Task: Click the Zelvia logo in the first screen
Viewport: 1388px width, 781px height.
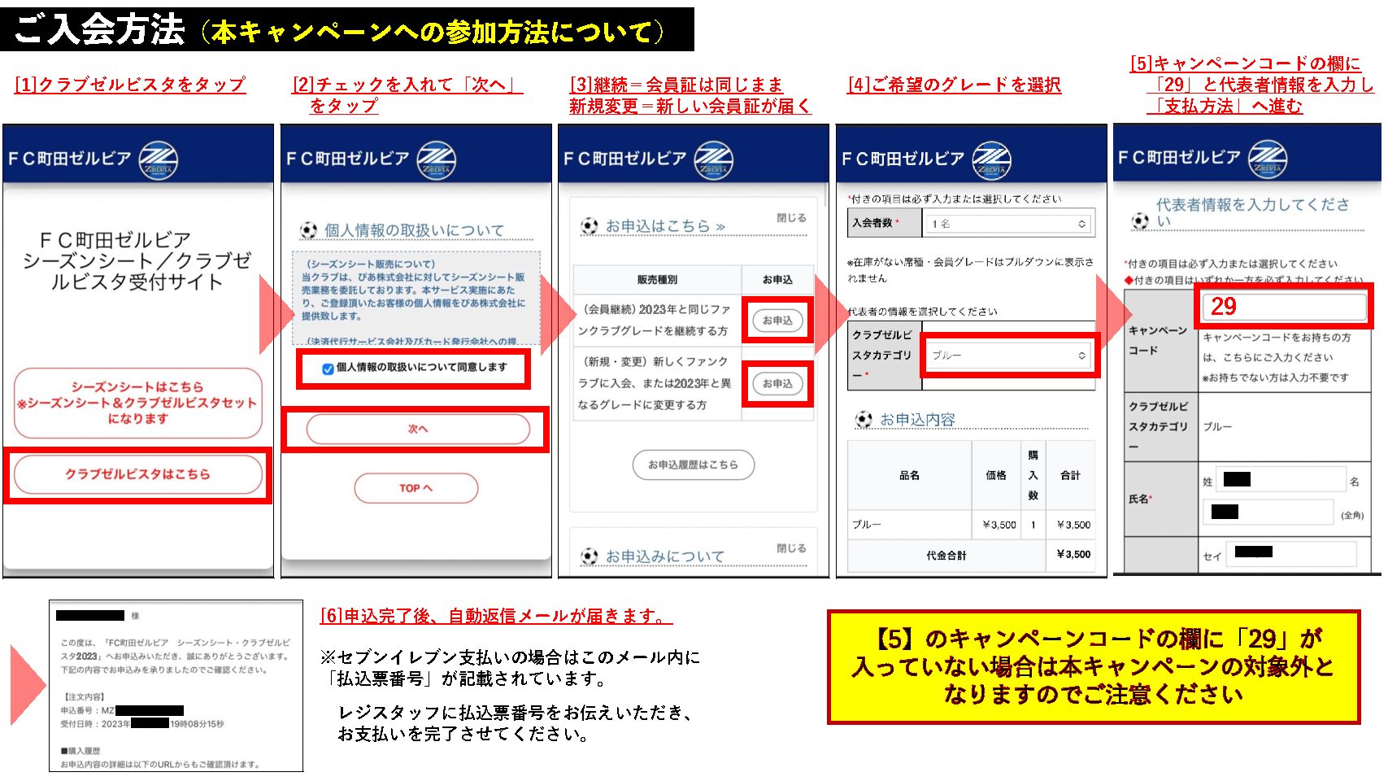Action: click(x=159, y=159)
